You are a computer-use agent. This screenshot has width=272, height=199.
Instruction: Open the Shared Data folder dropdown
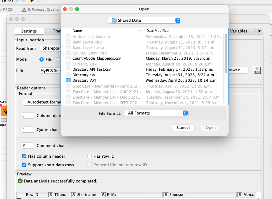pyautogui.click(x=144, y=20)
